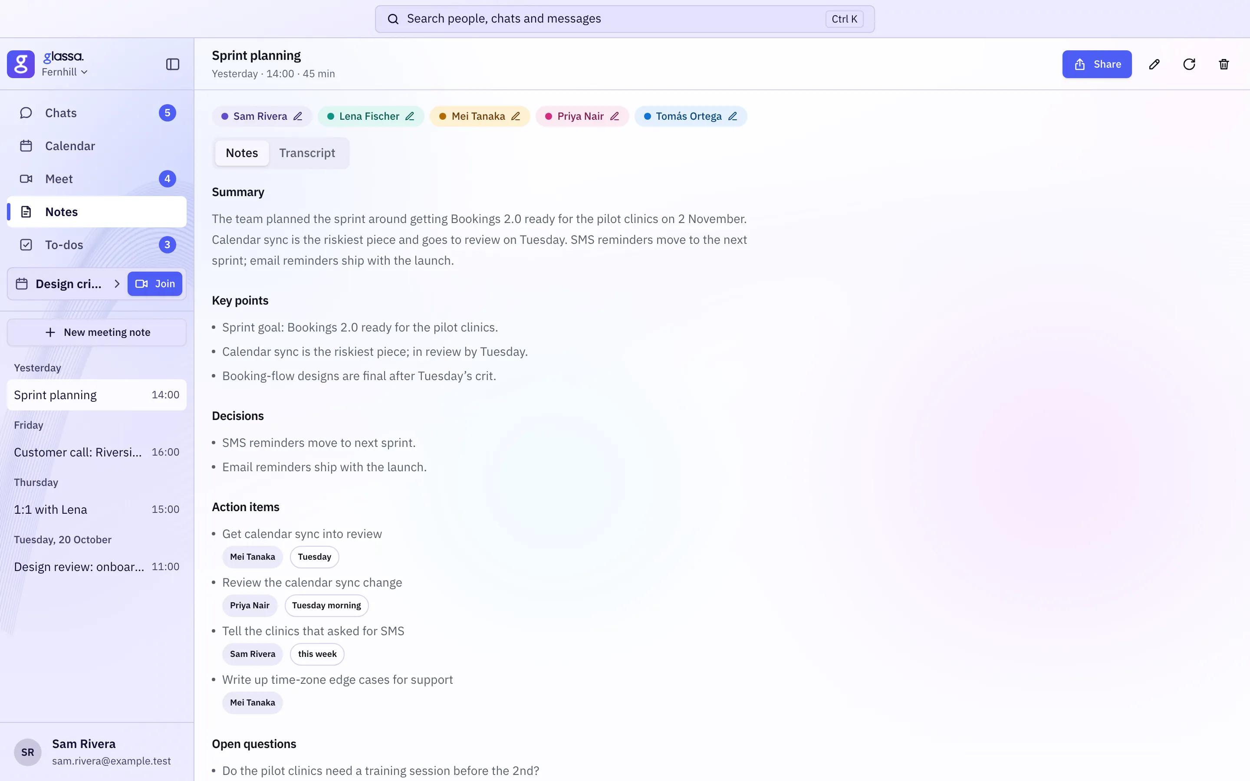Image resolution: width=1250 pixels, height=781 pixels.
Task: Click the edit pencil icon in header
Action: (1155, 64)
